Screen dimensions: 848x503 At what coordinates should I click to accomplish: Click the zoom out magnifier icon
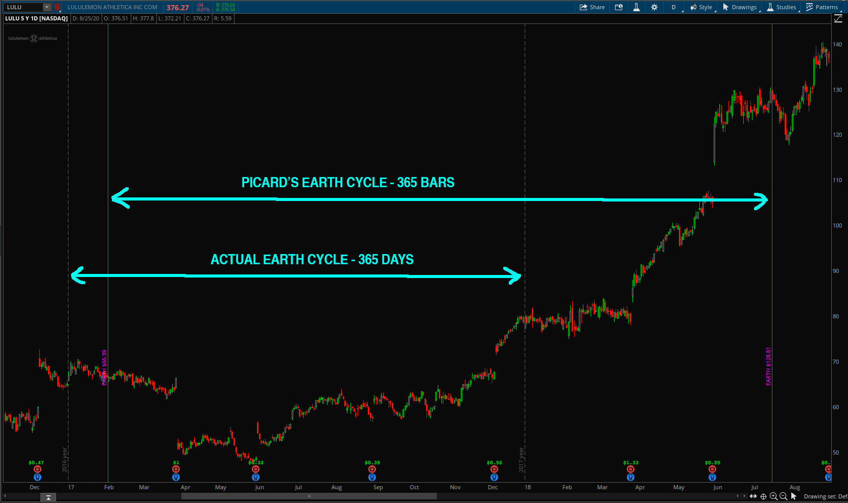(x=783, y=496)
